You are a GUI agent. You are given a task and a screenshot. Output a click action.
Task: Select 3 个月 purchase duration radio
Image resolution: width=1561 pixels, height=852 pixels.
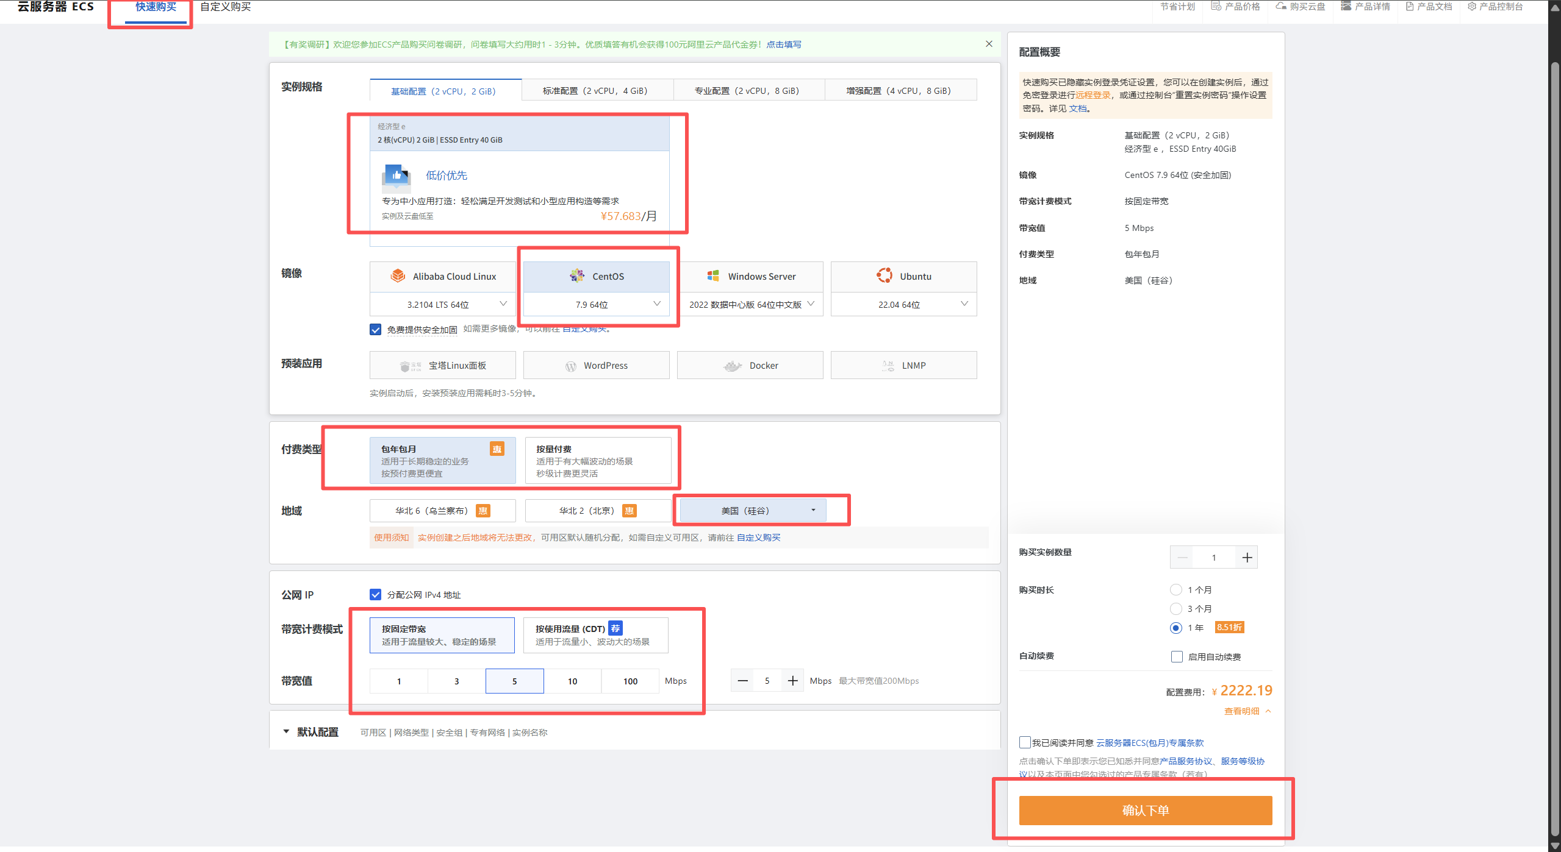point(1175,609)
